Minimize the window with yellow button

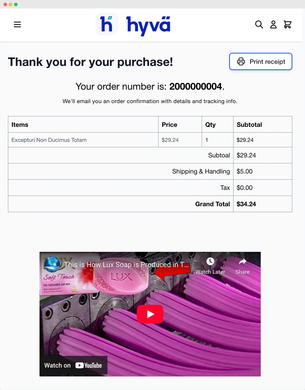tap(11, 4)
